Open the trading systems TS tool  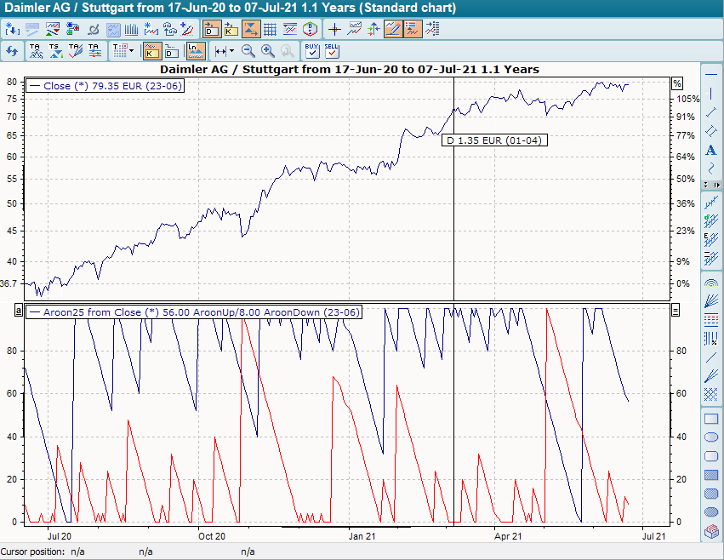point(54,50)
